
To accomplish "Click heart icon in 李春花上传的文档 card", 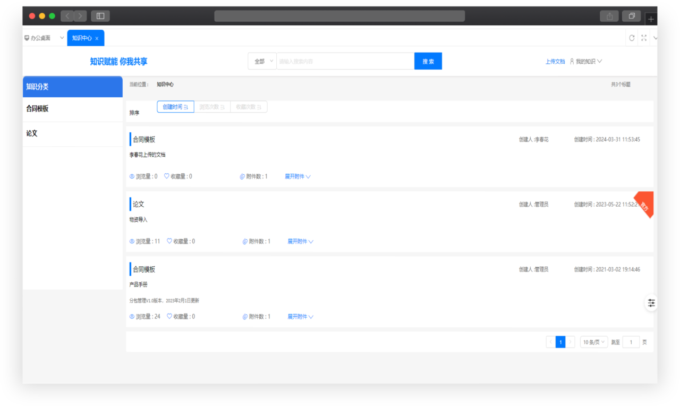I will [x=166, y=176].
